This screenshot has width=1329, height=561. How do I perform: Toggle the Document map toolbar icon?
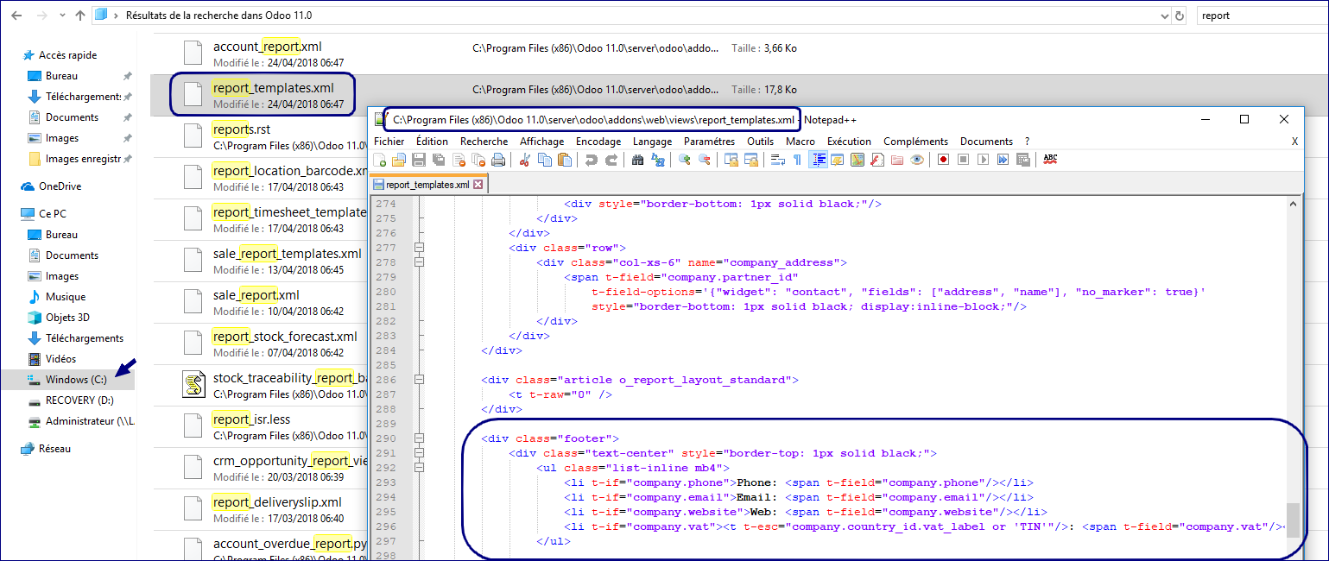(x=858, y=160)
